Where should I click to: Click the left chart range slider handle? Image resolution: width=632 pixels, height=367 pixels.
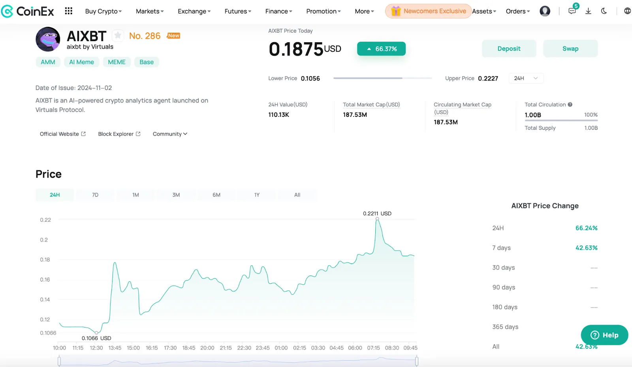pos(59,361)
